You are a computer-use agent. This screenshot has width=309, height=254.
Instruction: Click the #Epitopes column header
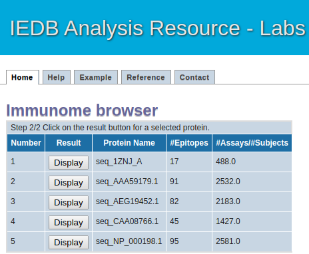(189, 143)
